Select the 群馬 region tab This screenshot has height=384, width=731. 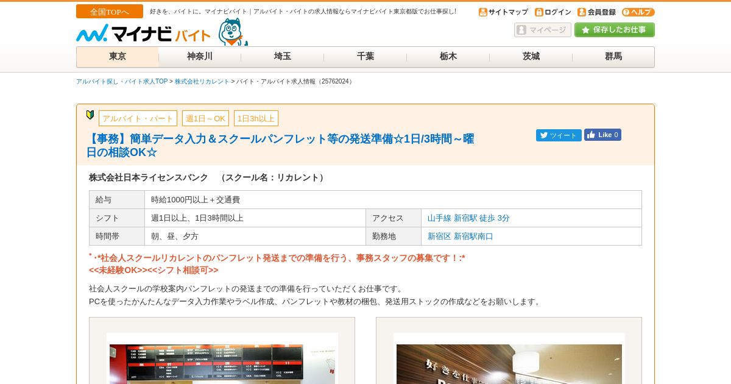613,57
